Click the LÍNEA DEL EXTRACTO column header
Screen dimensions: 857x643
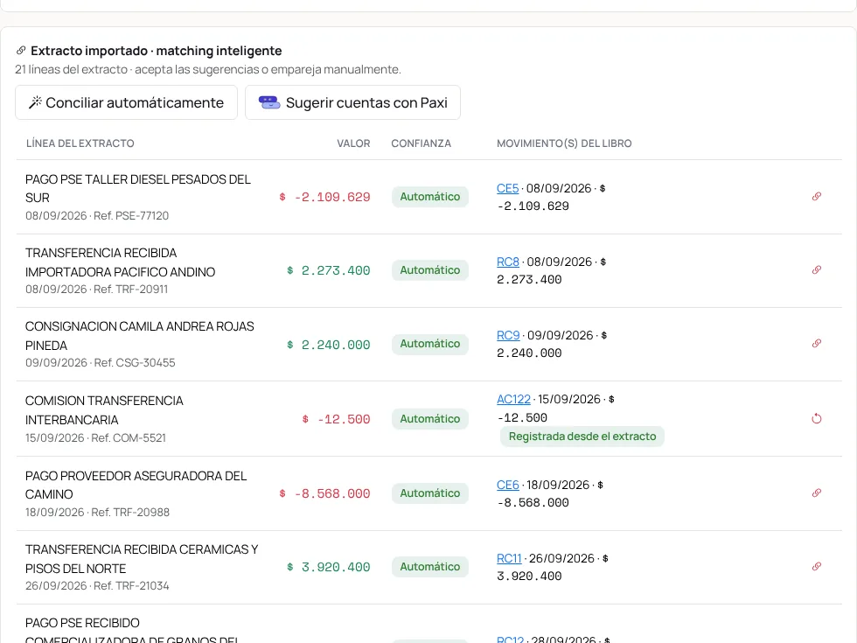point(80,143)
